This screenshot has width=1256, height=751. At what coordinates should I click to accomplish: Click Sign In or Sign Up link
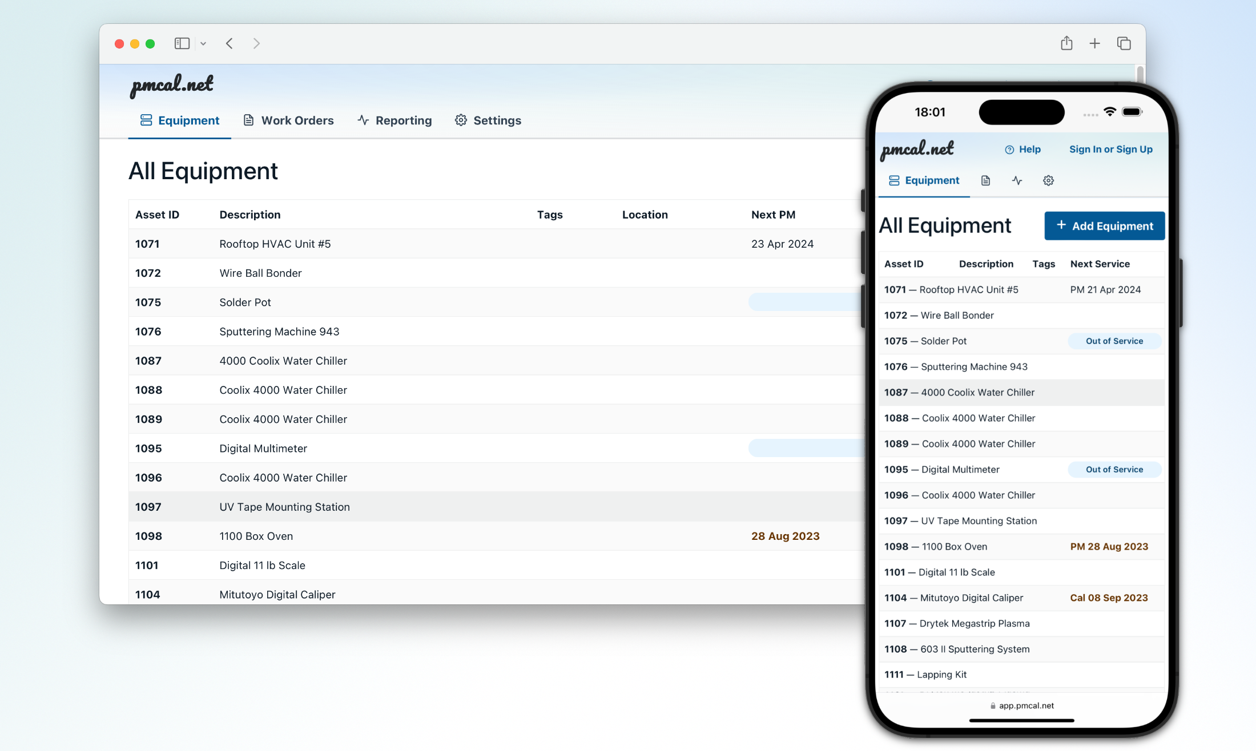[1110, 149]
